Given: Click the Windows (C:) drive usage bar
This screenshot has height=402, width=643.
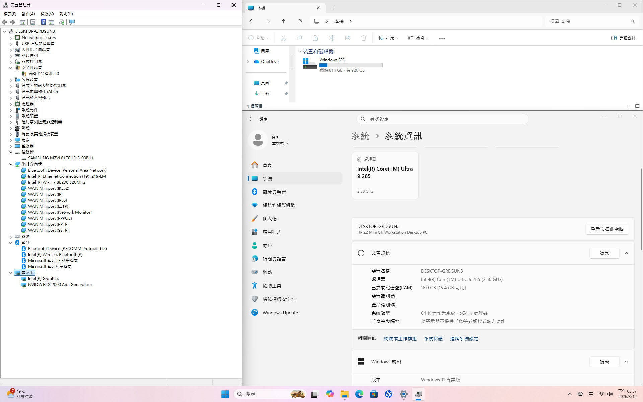Looking at the screenshot, I should 351,65.
